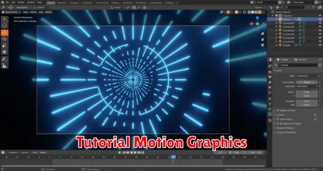Toggle the camera view icon in viewport

[262, 45]
